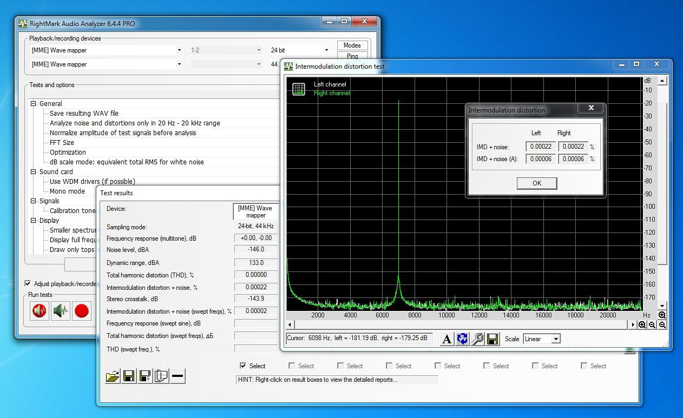Image resolution: width=683 pixels, height=418 pixels.
Task: Open a saved test results file
Action: pyautogui.click(x=113, y=376)
